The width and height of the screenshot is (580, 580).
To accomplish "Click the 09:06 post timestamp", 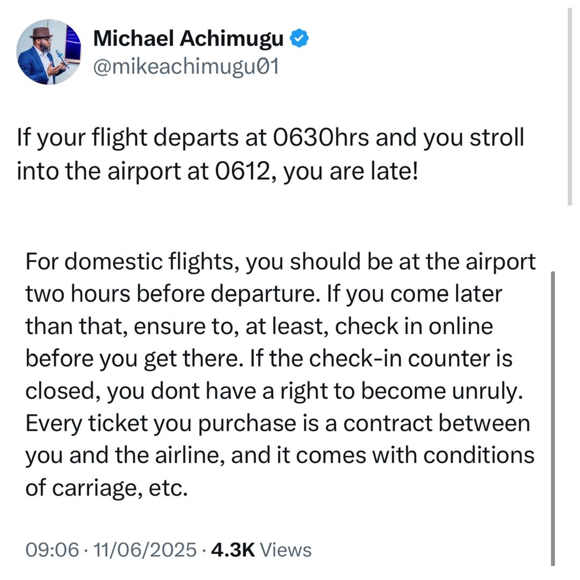I will coord(52,550).
